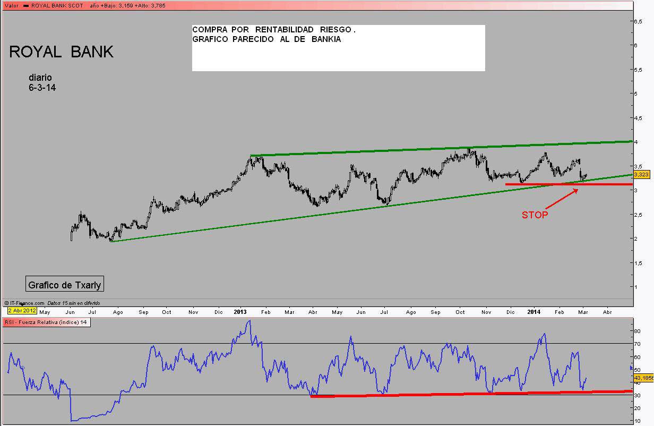The height and width of the screenshot is (426, 654).
Task: Click the large ROYAL BANK title text
Action: [62, 52]
